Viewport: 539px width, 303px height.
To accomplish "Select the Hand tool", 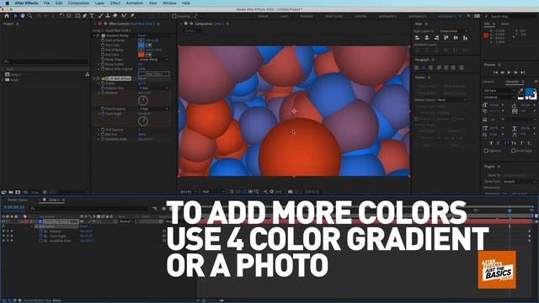I will pyautogui.click(x=23, y=16).
